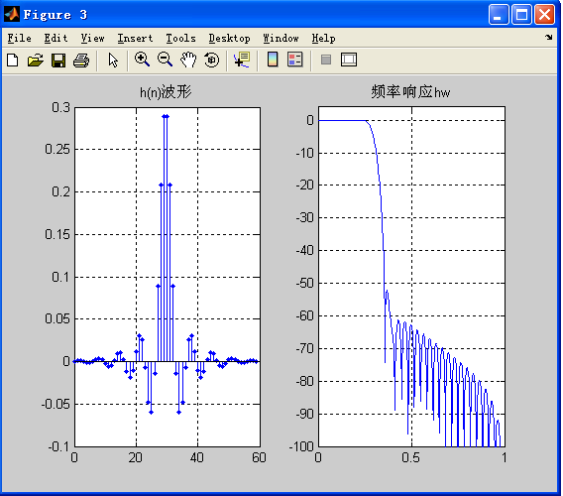Screen dimensions: 563x496
Task: Select the Pan hand tool
Action: 188,60
